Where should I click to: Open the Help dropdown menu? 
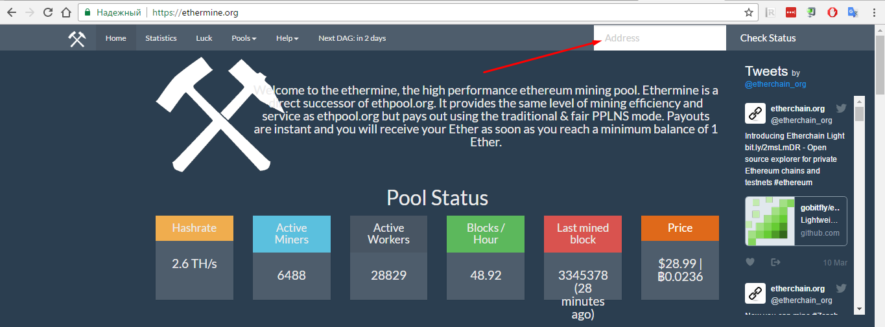tap(287, 38)
